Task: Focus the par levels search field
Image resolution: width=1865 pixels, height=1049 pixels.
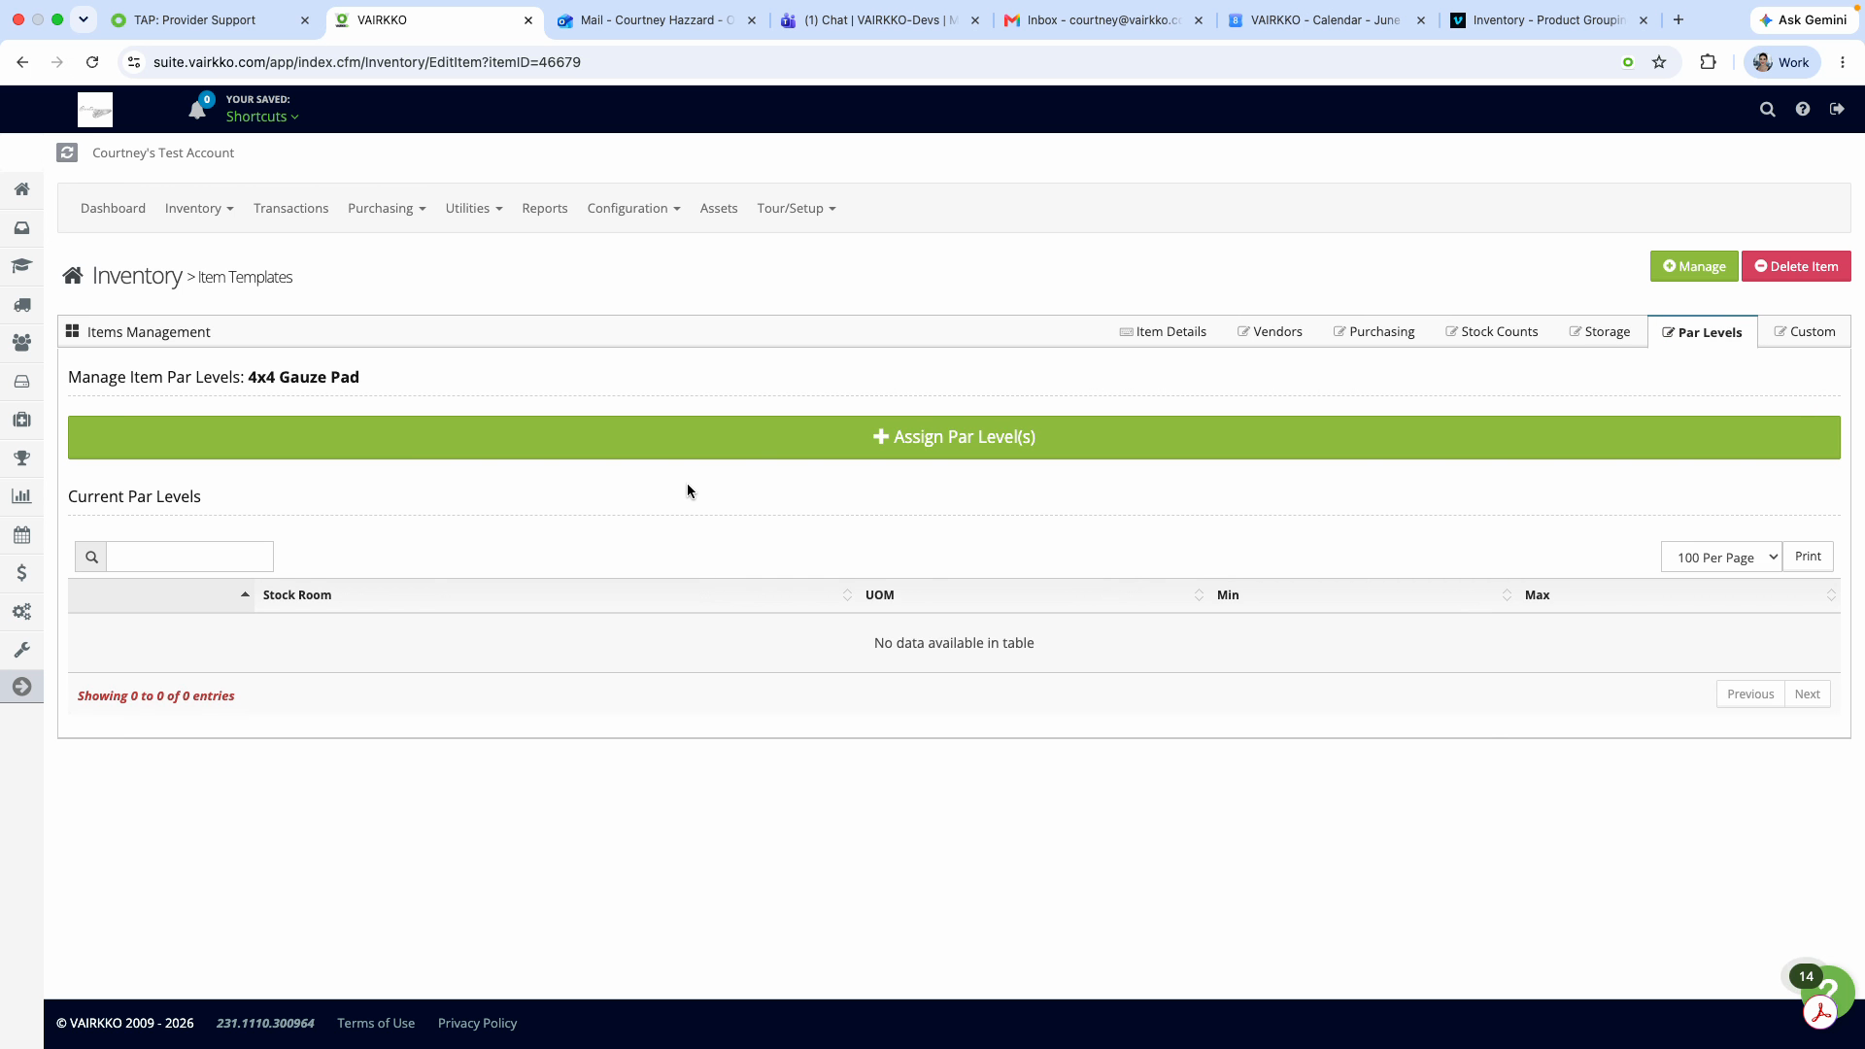Action: tap(189, 557)
